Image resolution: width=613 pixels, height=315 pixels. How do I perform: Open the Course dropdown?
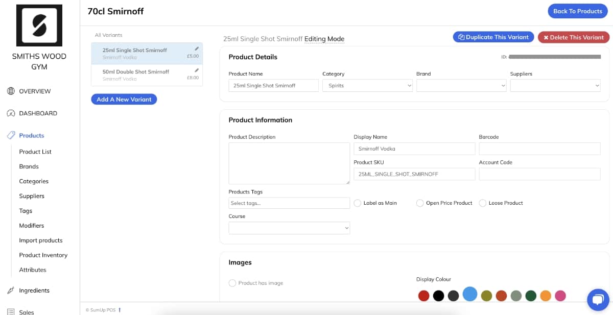tap(289, 228)
